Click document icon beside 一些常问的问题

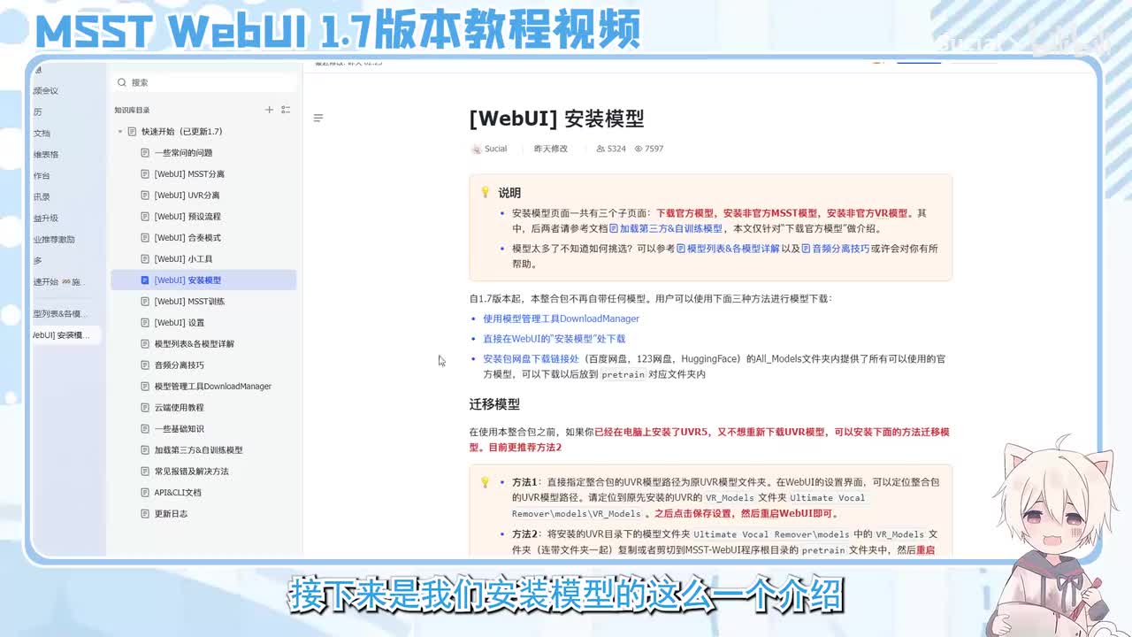(145, 153)
